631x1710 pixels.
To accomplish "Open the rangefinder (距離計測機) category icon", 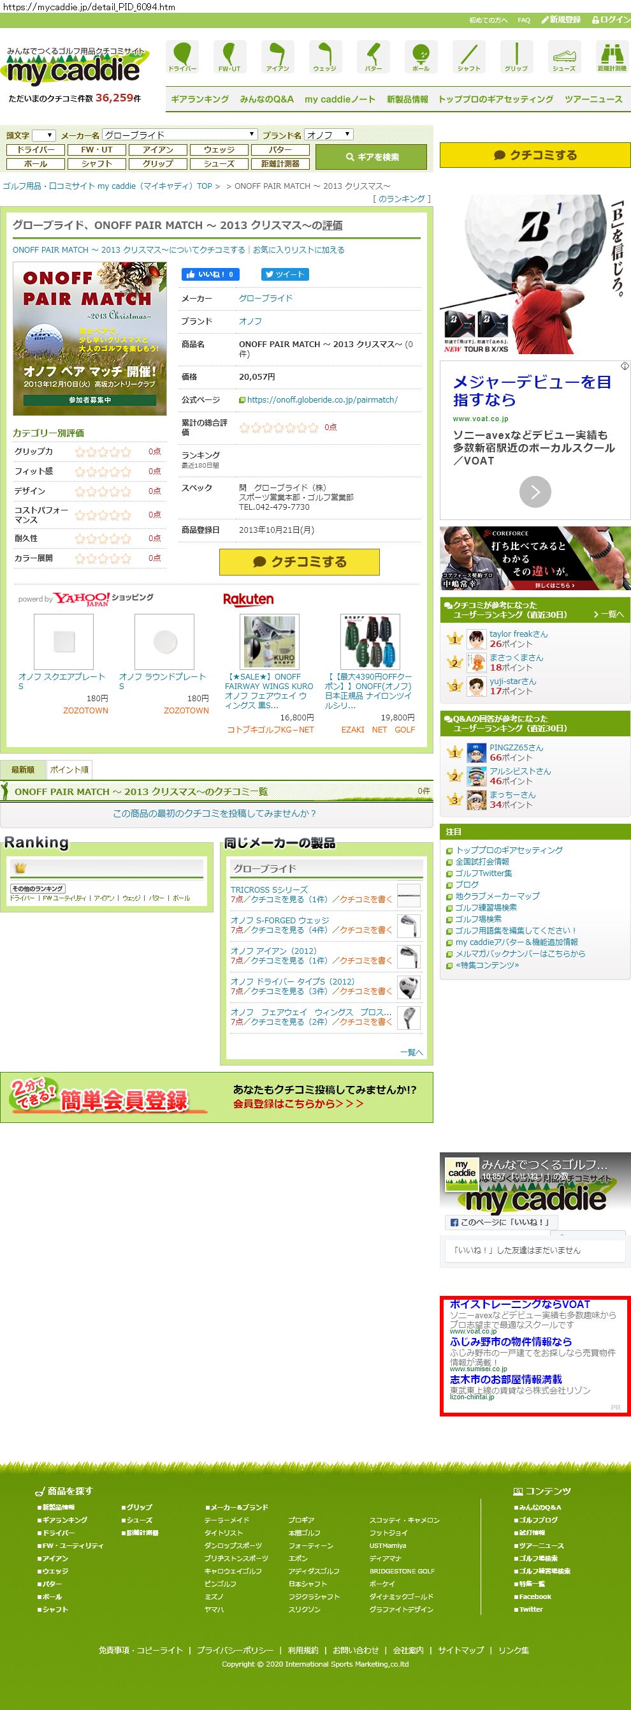I will 612,56.
